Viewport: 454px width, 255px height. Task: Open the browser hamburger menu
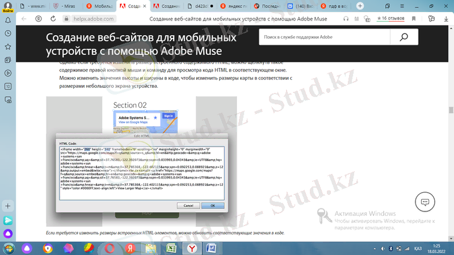402,6
